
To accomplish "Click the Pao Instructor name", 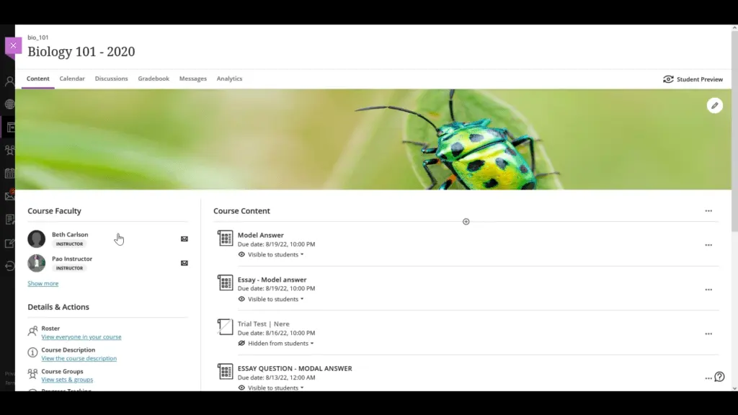I will coord(72,259).
